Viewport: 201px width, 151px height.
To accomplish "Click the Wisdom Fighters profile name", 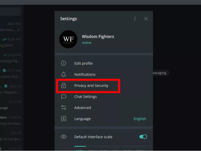I will point(98,37).
